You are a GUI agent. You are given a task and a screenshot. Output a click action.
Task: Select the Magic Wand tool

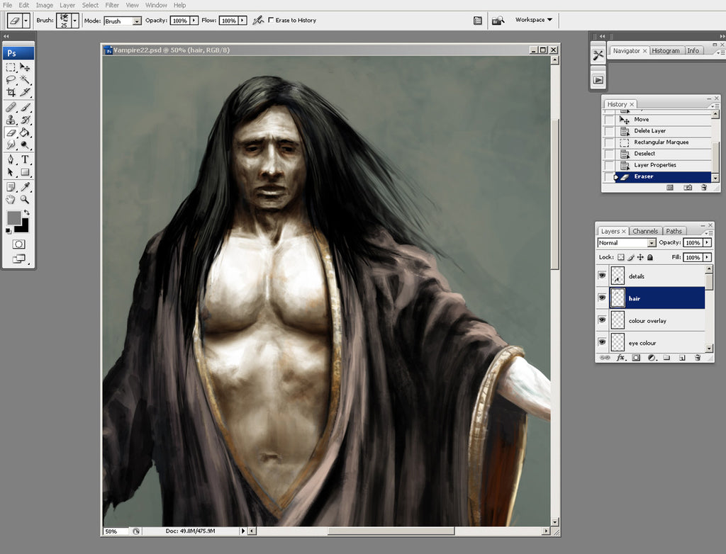click(25, 79)
